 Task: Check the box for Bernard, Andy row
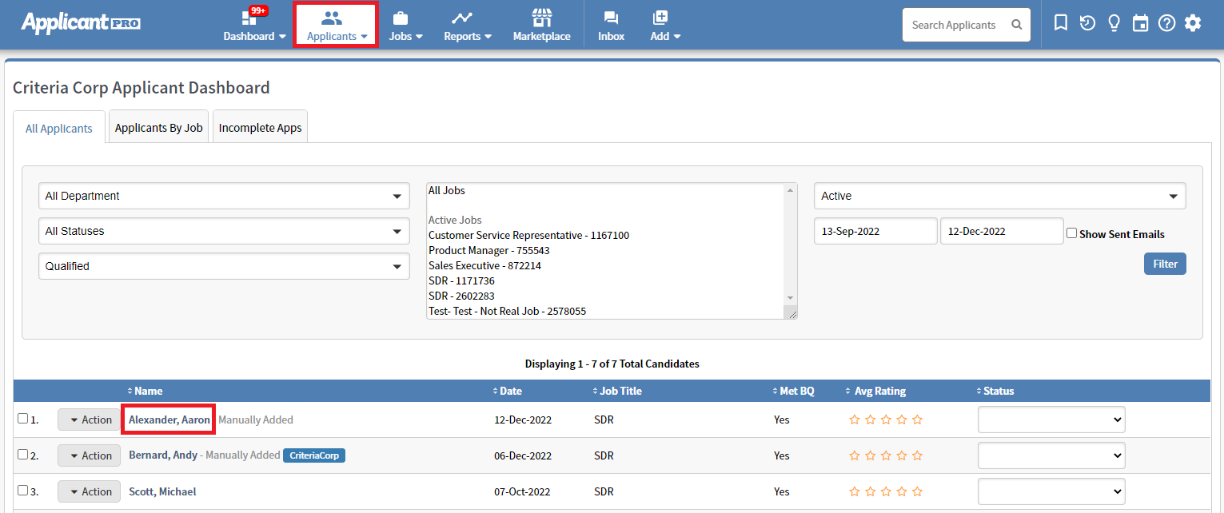[22, 455]
